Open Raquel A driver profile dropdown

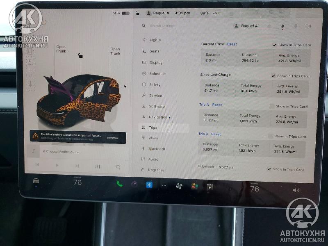click(x=246, y=26)
